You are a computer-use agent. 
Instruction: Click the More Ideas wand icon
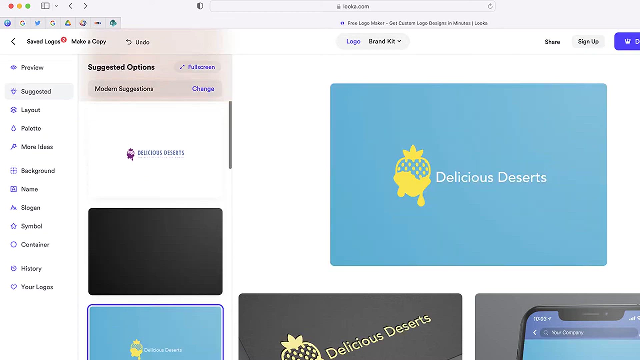tap(13, 147)
